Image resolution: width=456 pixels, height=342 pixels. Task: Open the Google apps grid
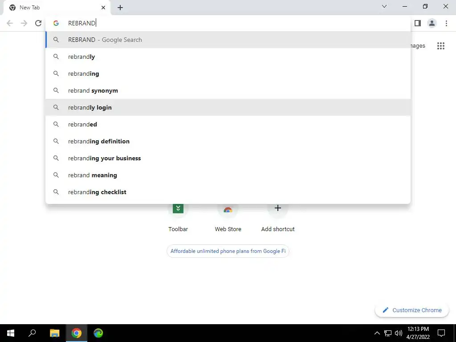440,46
